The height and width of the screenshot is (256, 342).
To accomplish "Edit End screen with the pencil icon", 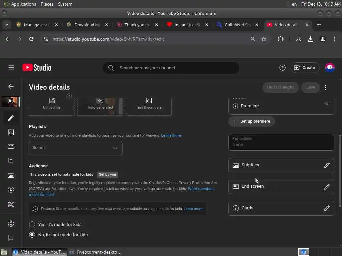I will click(x=327, y=187).
